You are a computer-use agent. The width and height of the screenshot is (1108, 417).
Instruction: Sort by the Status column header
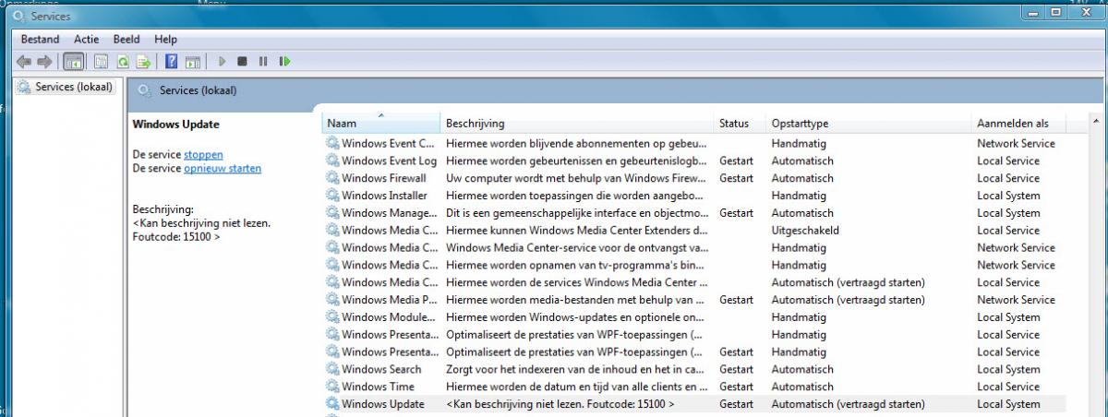coord(740,124)
